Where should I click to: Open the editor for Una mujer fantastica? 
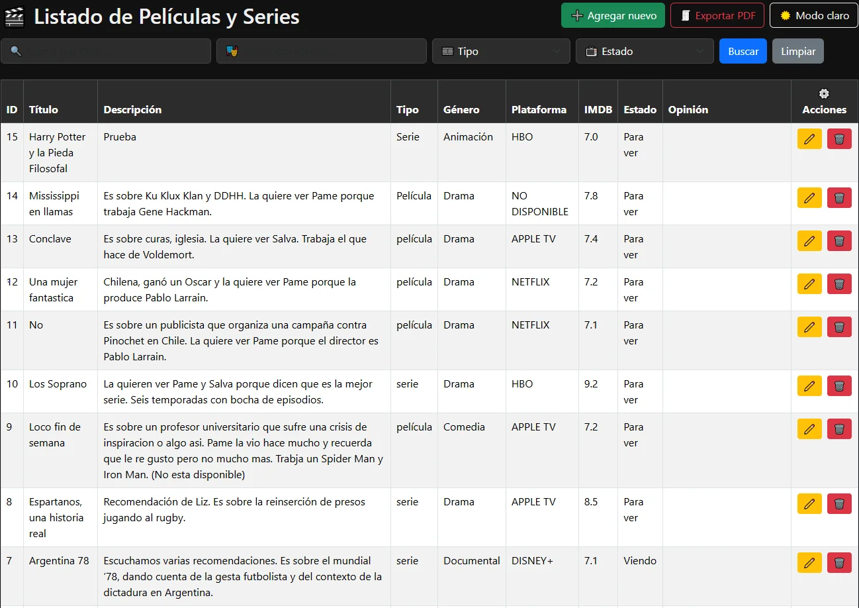tap(809, 284)
